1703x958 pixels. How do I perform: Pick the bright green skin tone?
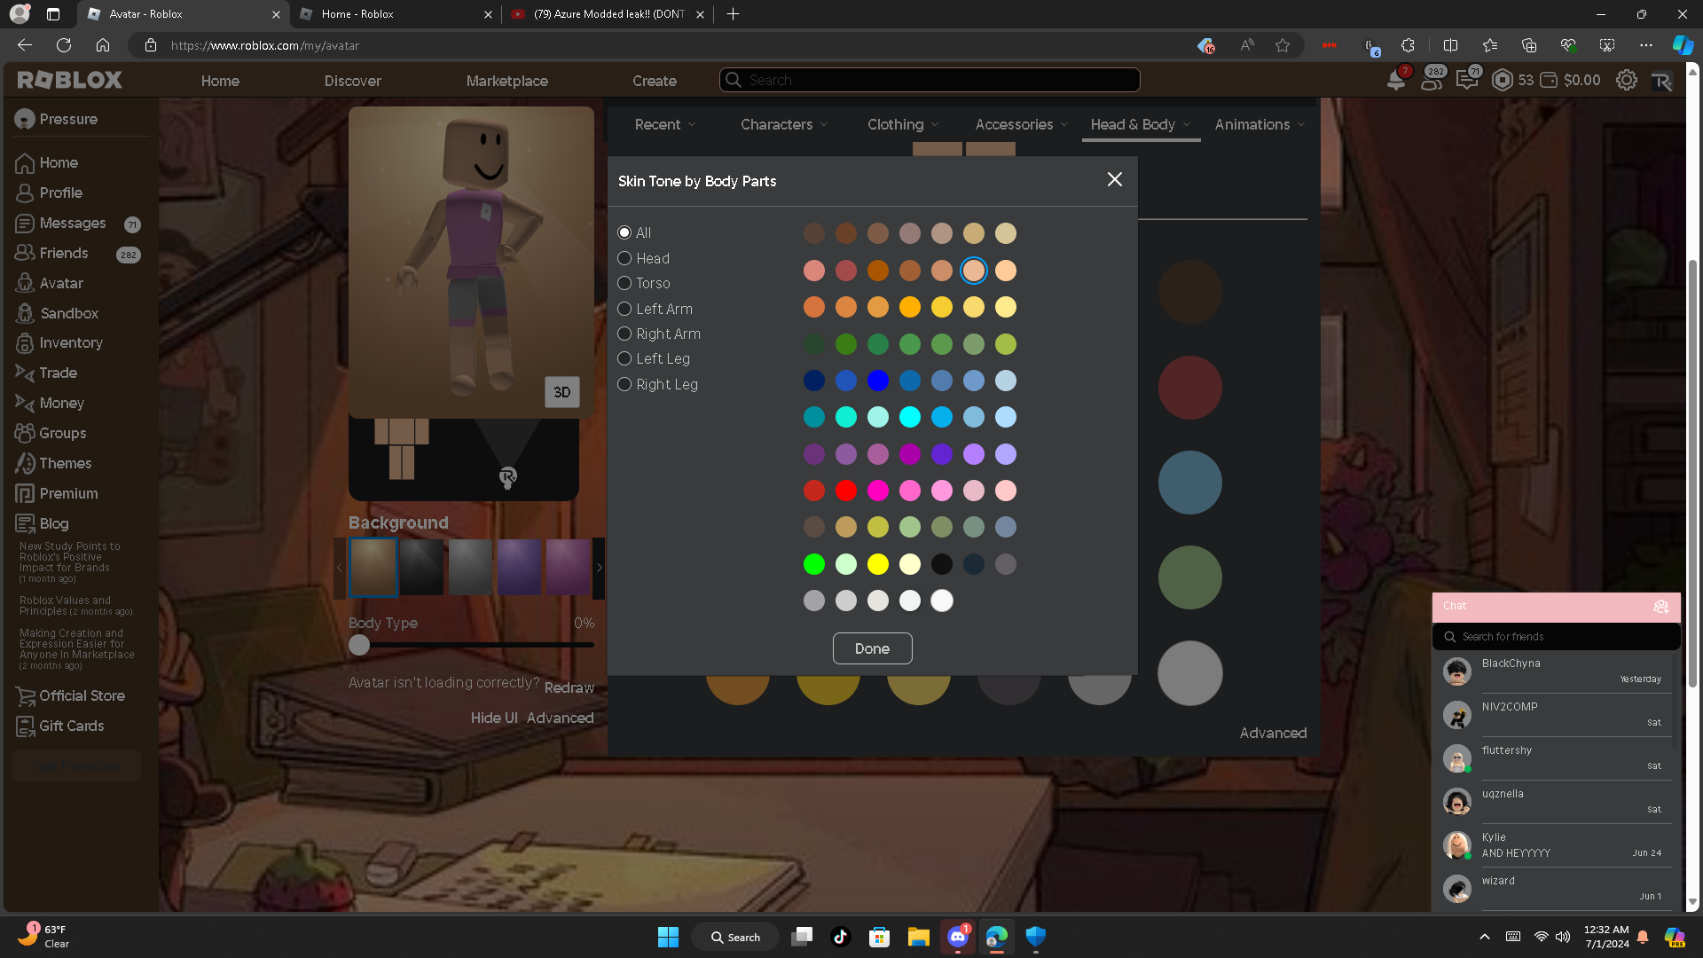(814, 564)
